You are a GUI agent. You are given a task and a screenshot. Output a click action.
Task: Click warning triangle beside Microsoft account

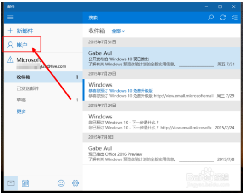pyautogui.click(x=10, y=59)
